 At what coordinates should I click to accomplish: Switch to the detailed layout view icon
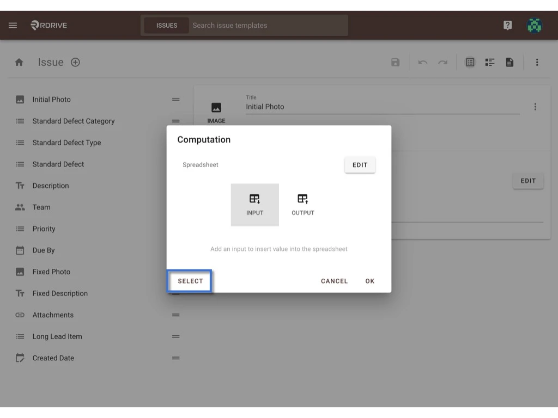coord(490,63)
